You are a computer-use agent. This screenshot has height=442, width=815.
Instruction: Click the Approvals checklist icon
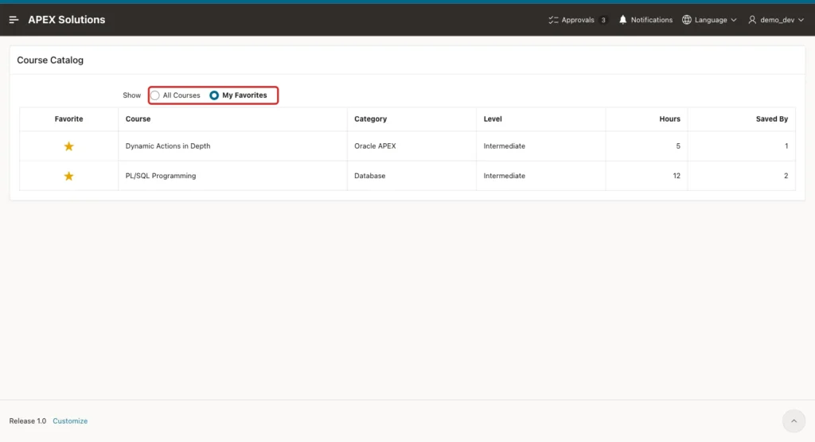(553, 20)
